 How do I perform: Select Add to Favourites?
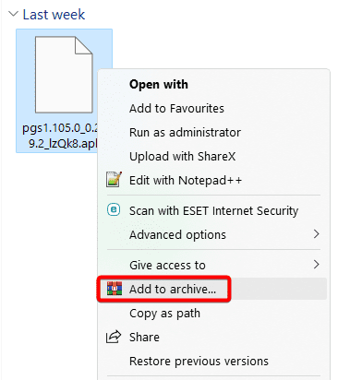pyautogui.click(x=176, y=108)
